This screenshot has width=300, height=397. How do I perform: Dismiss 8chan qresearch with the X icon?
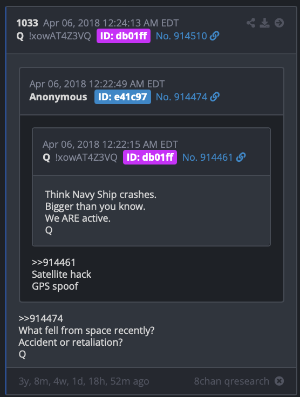(x=279, y=381)
